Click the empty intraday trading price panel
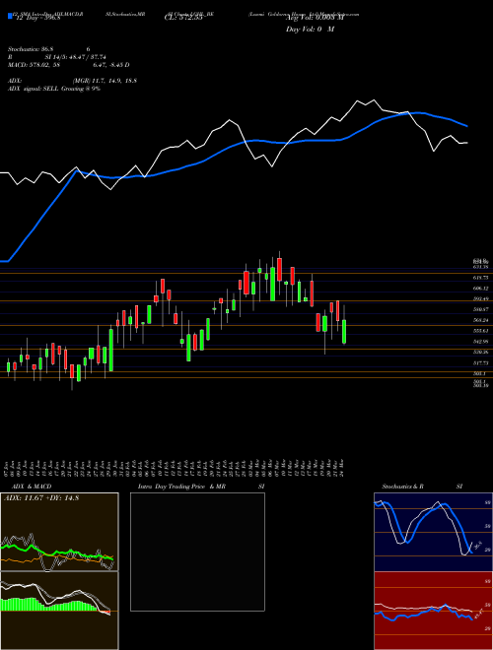This screenshot has height=650, width=493. [x=197, y=552]
